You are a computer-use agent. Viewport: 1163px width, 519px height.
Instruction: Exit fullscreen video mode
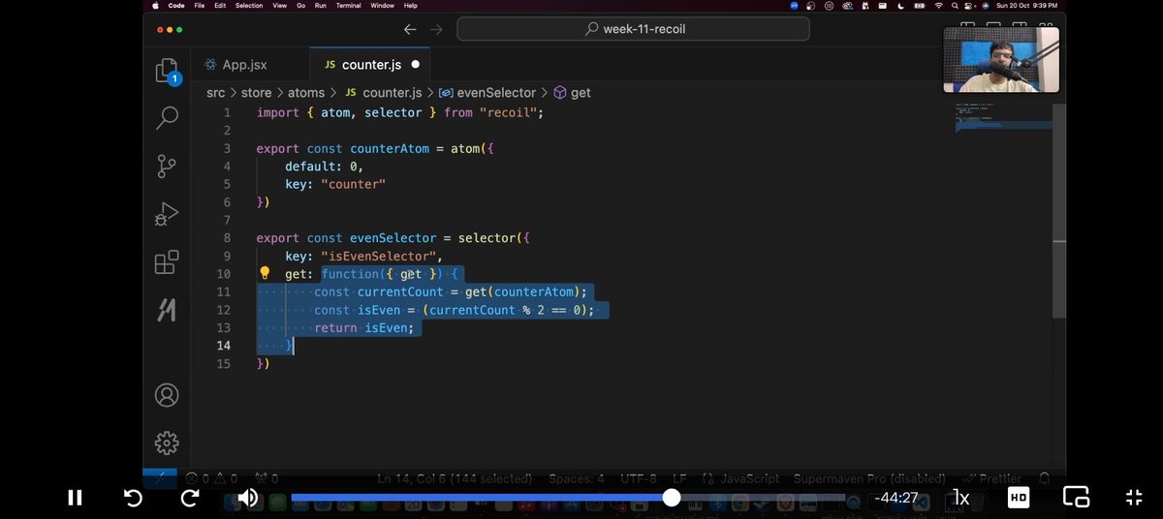tap(1134, 498)
